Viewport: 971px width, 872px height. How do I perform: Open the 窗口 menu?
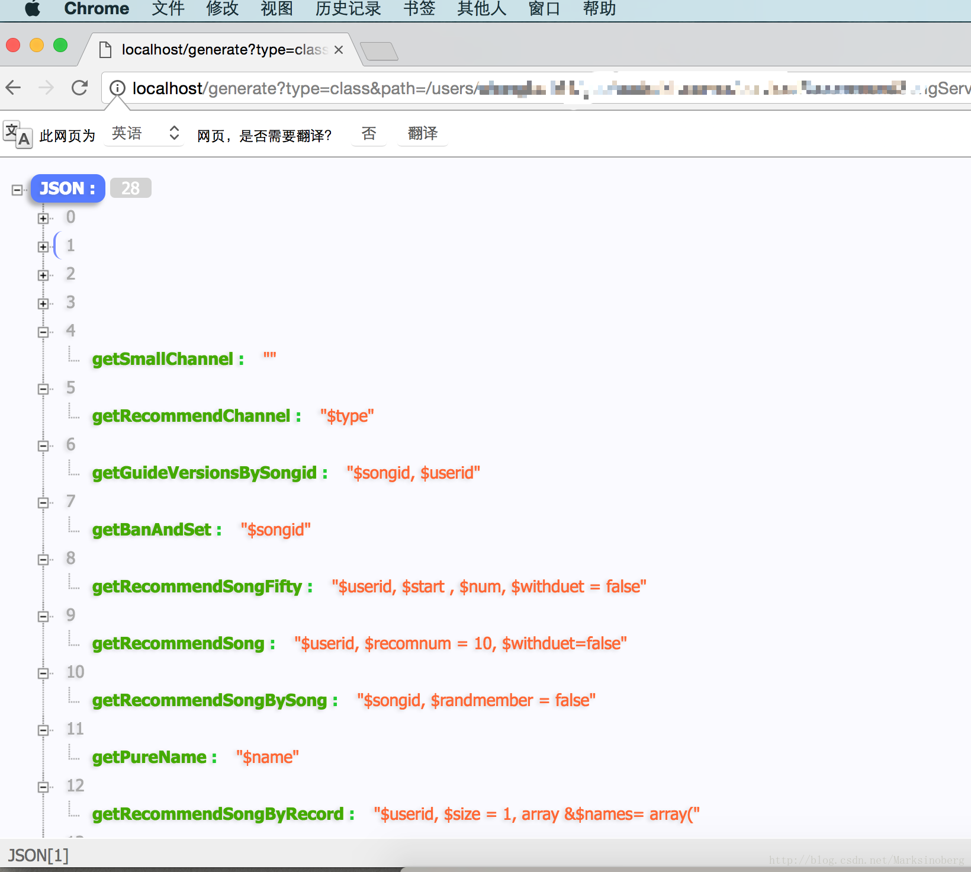(545, 9)
